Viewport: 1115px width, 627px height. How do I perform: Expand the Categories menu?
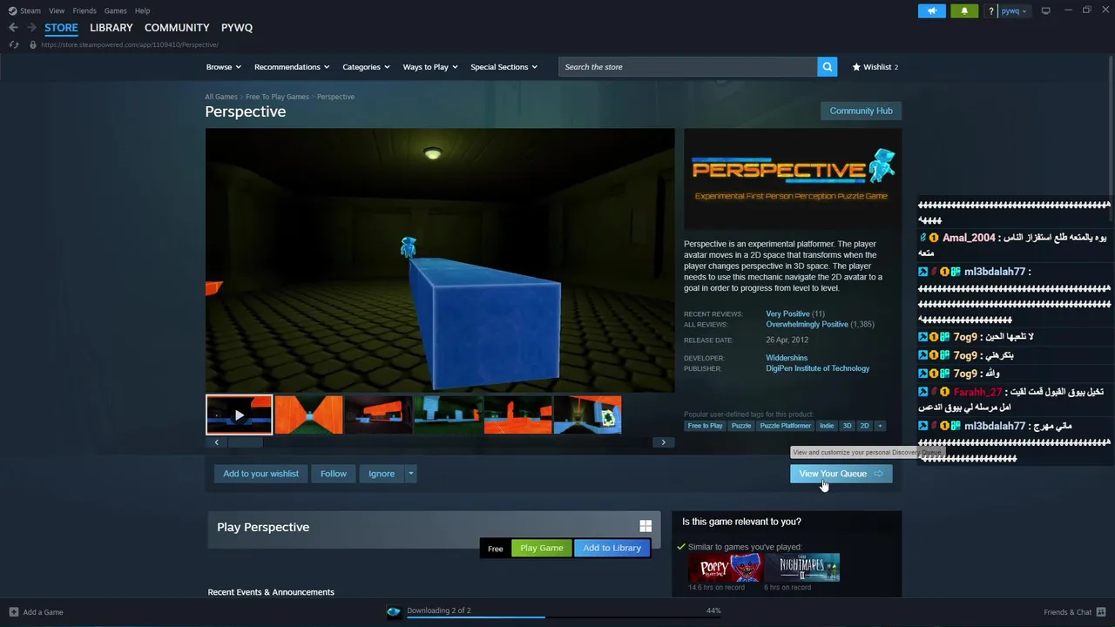coord(366,67)
